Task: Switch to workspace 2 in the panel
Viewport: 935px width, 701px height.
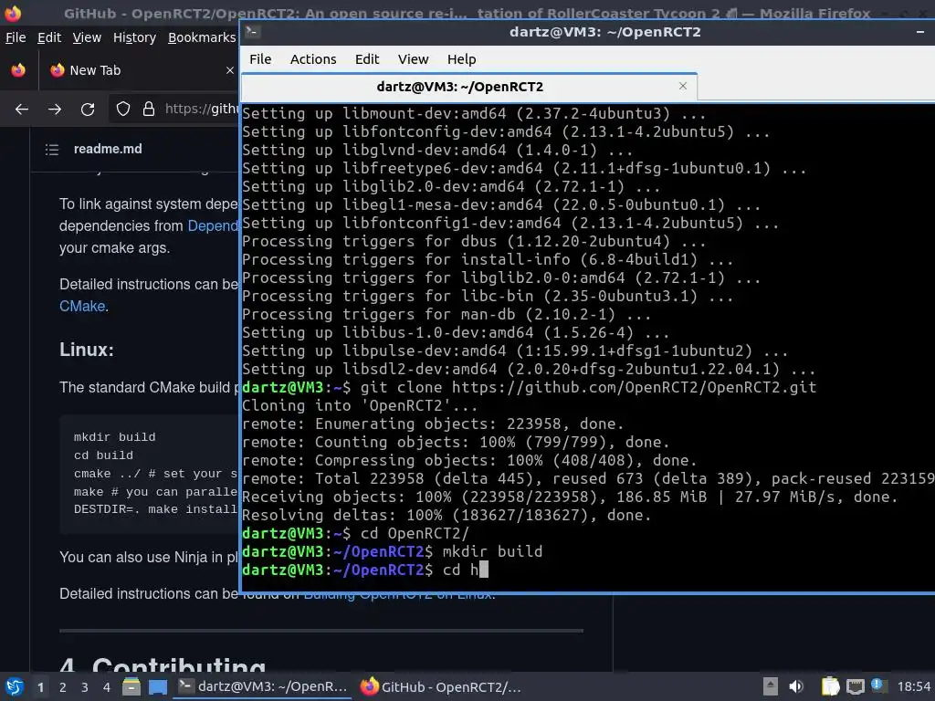Action: pos(63,687)
